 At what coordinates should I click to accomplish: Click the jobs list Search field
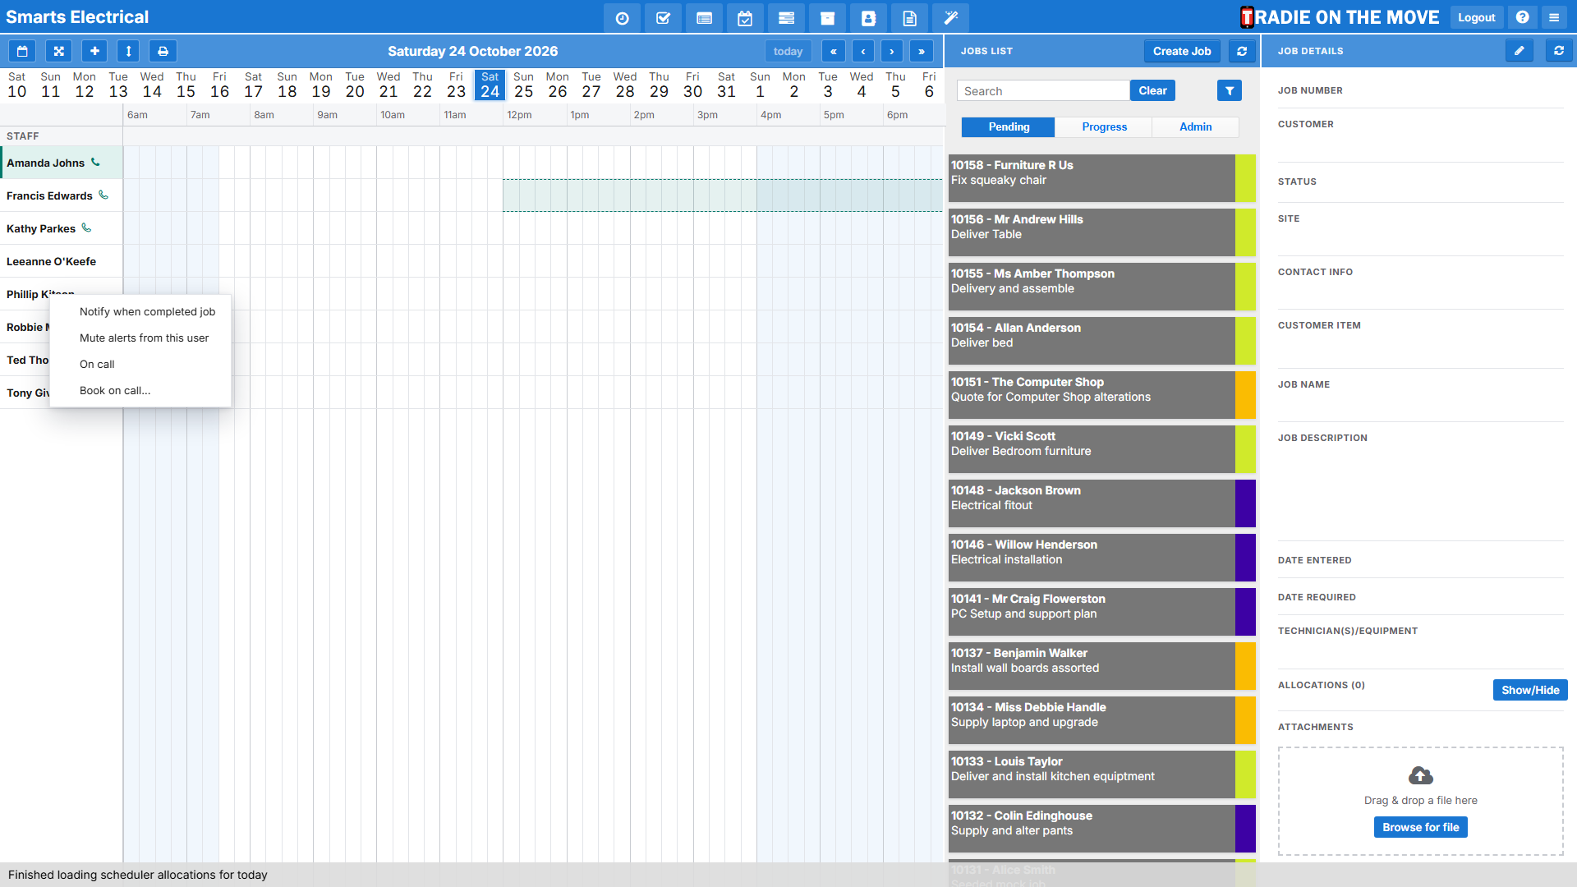(x=1043, y=90)
